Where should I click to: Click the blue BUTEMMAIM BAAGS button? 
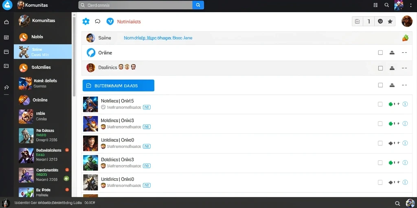tap(119, 85)
